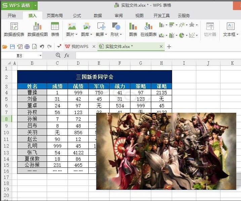Open the 数据 tab

coord(98,16)
